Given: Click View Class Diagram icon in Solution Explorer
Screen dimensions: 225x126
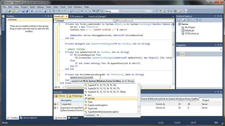Looking at the screenshot, I should [200, 20].
